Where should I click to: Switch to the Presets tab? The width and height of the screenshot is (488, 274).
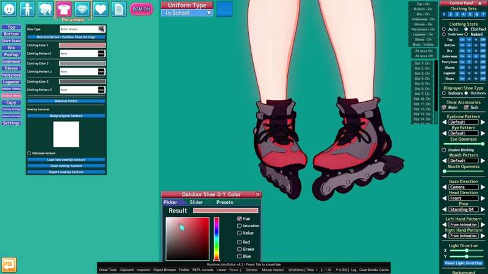tap(224, 202)
